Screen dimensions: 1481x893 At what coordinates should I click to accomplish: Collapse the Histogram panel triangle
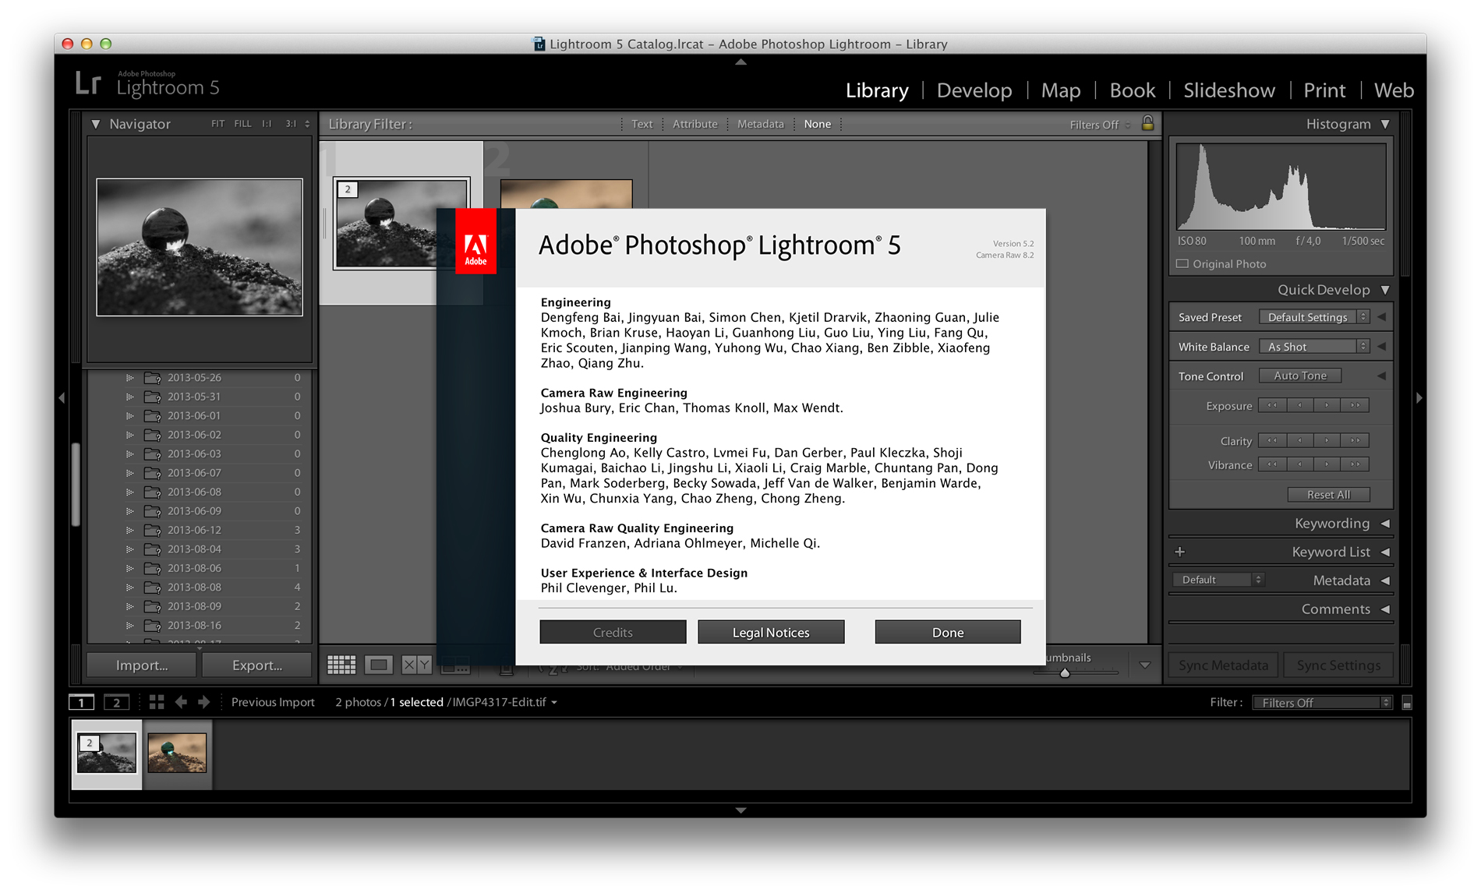[1385, 124]
